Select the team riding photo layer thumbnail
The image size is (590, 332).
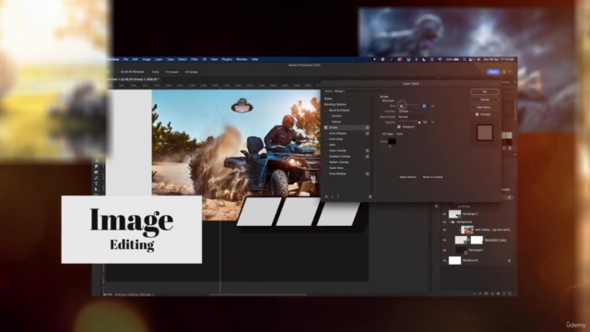(x=467, y=230)
